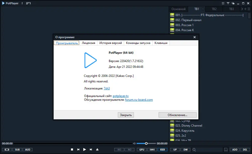Close the ТВ1 playlist tab
The image size is (252, 154).
(x=203, y=9)
